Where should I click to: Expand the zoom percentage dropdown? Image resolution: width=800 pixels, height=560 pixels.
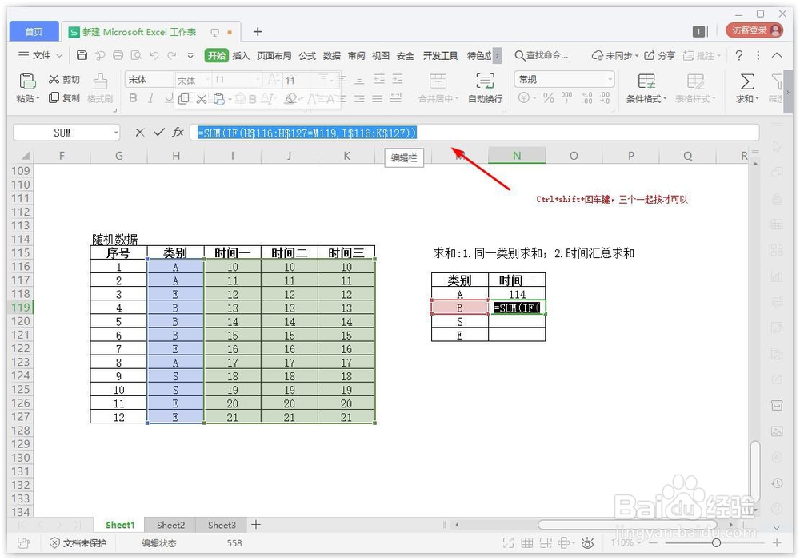click(x=637, y=543)
